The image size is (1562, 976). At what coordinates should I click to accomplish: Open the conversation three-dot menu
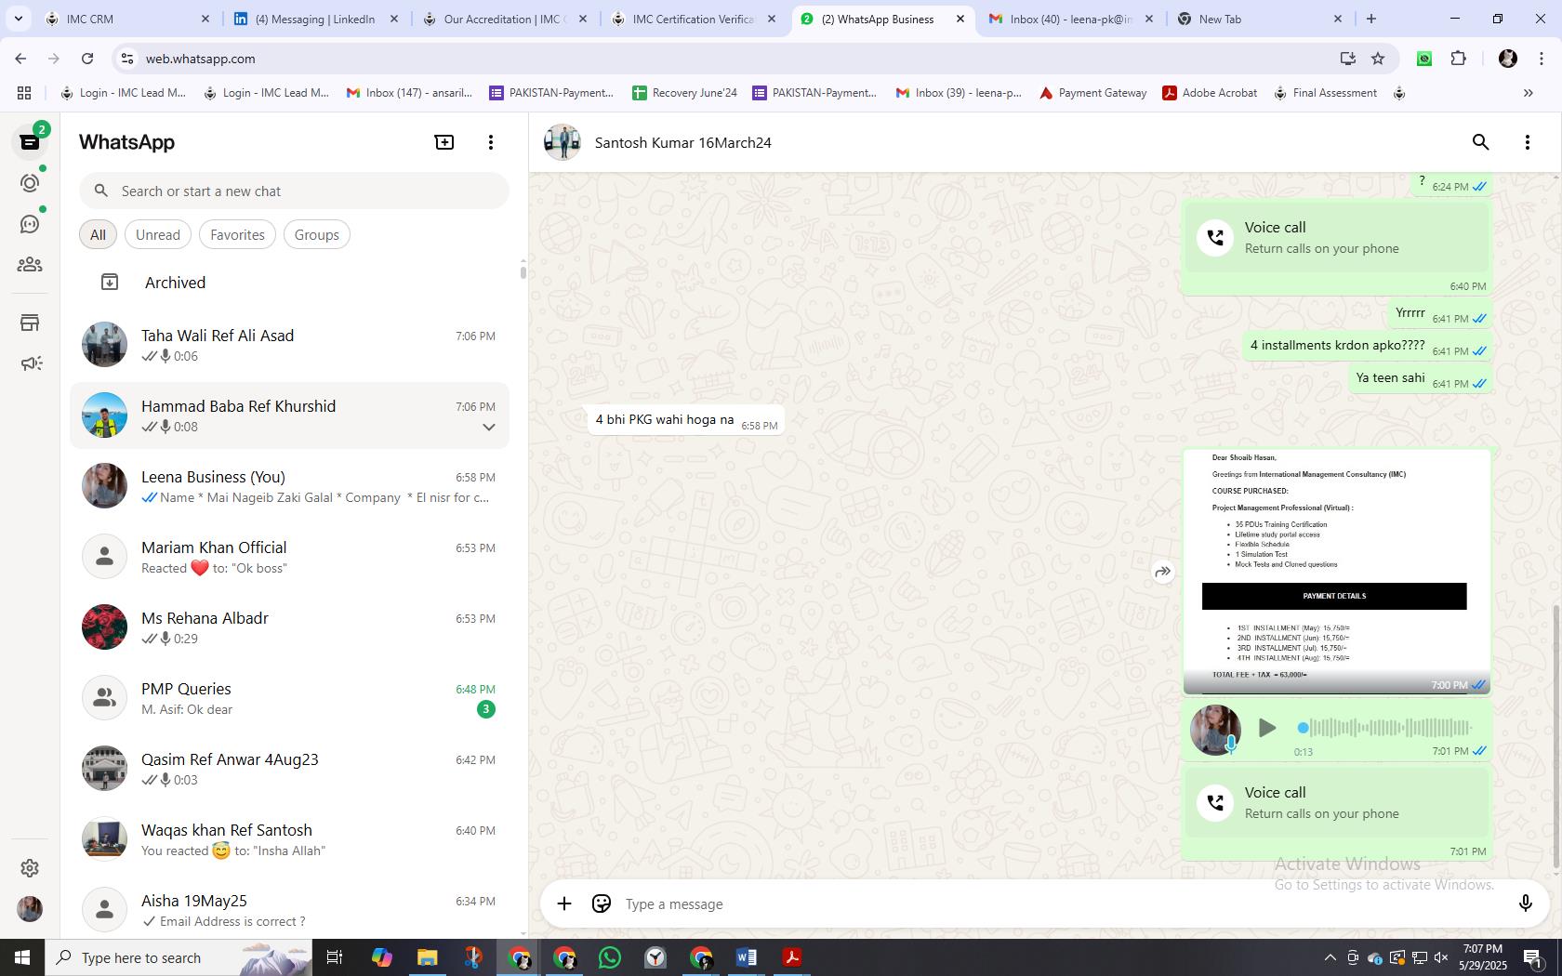(1528, 142)
